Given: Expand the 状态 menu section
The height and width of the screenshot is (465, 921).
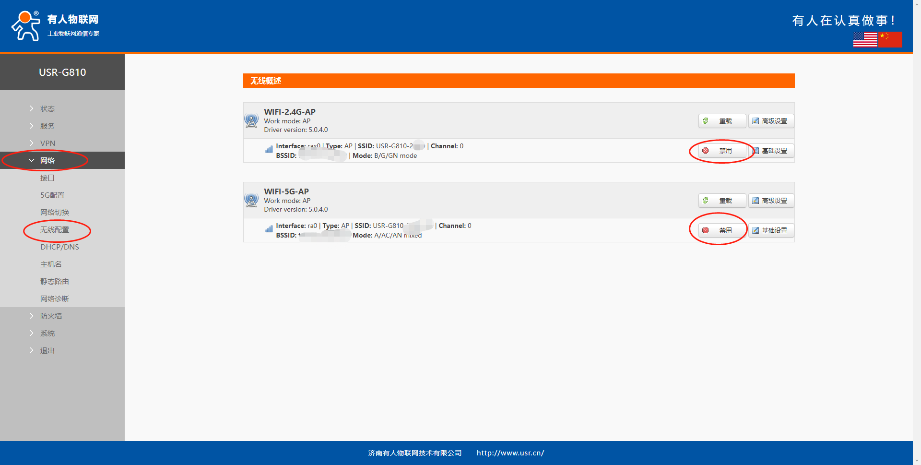Looking at the screenshot, I should pos(47,109).
